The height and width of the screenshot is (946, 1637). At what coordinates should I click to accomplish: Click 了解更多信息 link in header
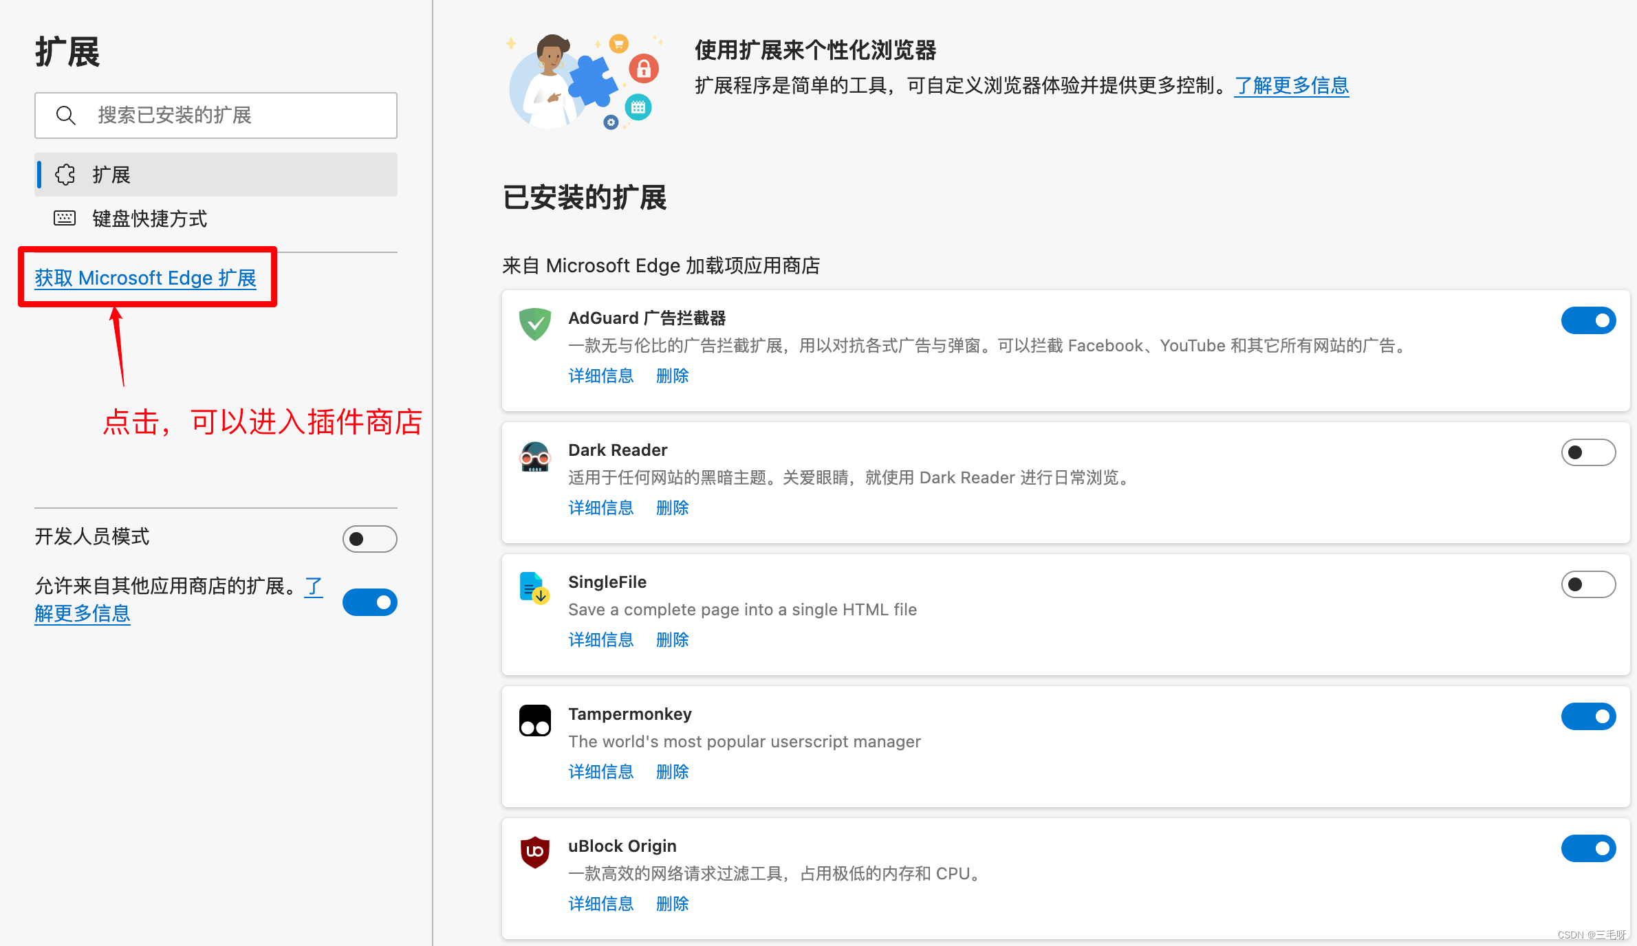pos(1291,86)
